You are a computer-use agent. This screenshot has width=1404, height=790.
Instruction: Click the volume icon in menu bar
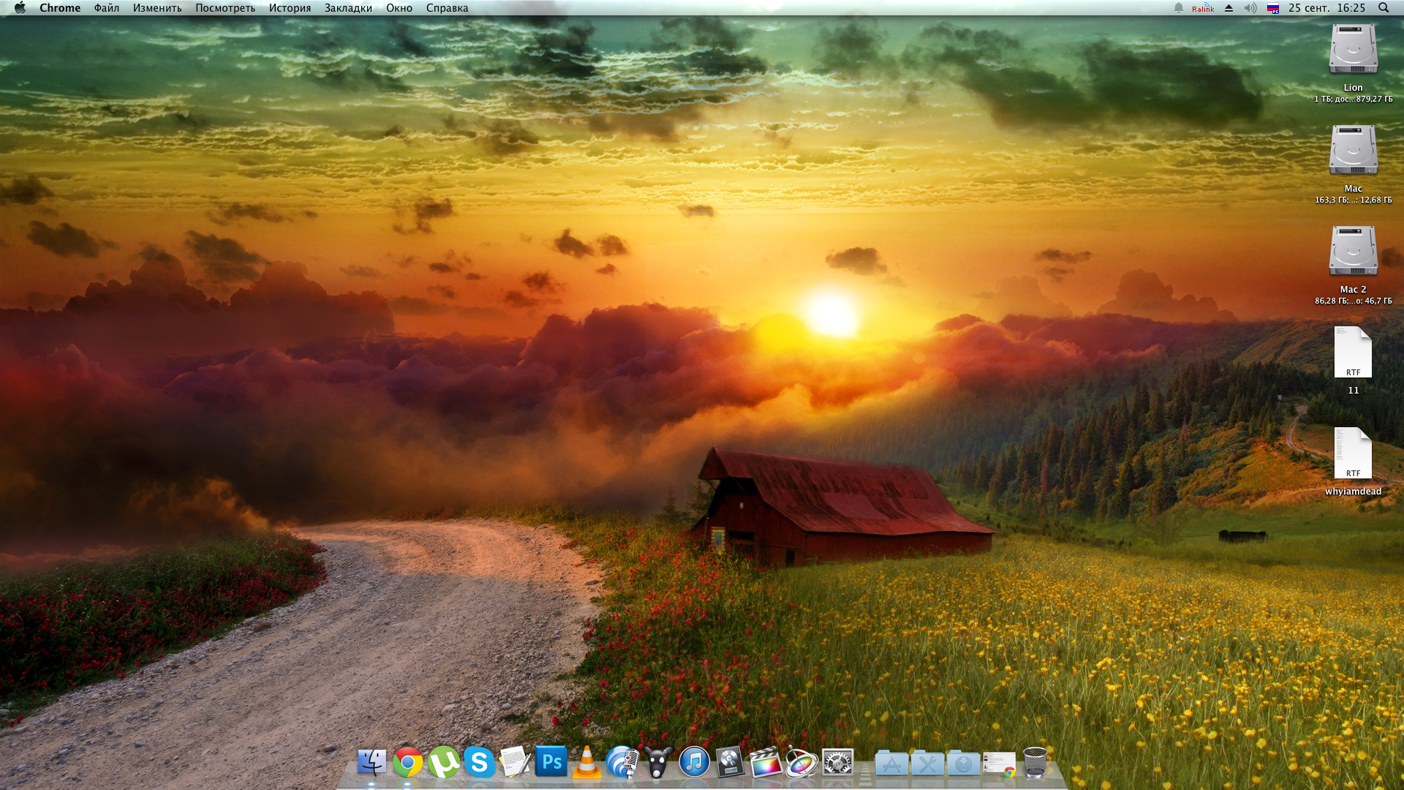point(1250,8)
